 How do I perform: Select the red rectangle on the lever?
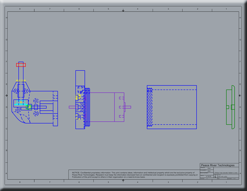pyautogui.click(x=21, y=65)
